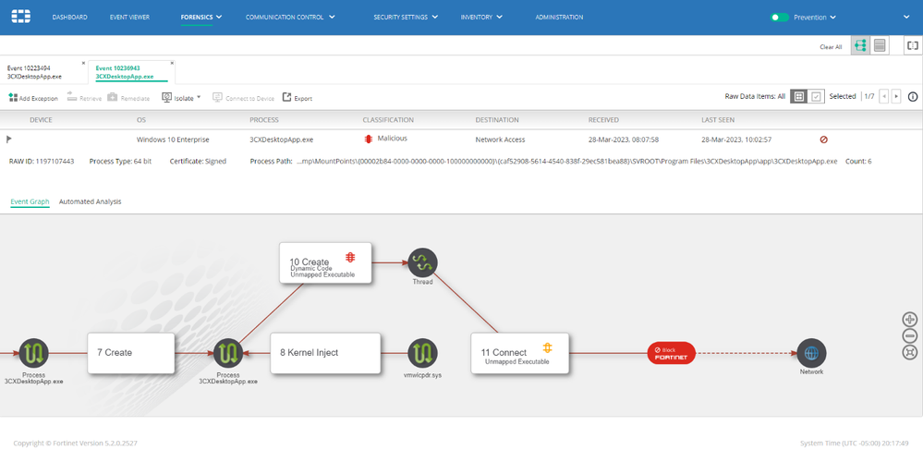The image size is (923, 450).
Task: Click the red Malicious bug icon
Action: 369,139
